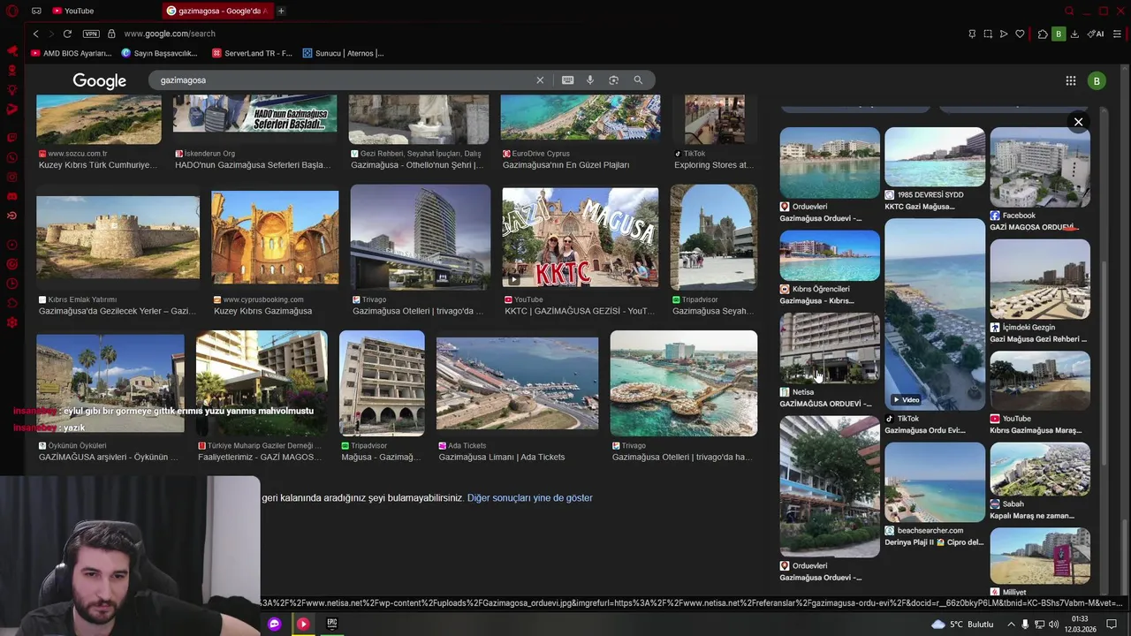Open the Google apps grid

(1071, 80)
